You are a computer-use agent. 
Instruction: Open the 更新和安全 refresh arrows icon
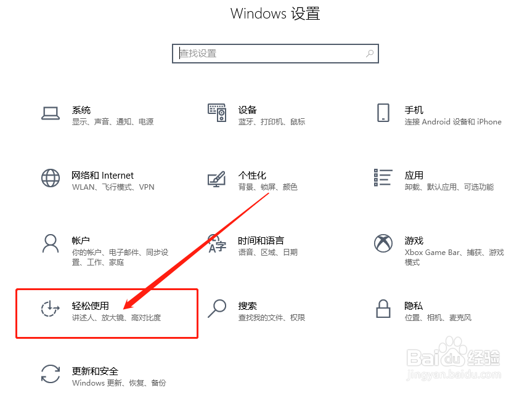click(51, 374)
